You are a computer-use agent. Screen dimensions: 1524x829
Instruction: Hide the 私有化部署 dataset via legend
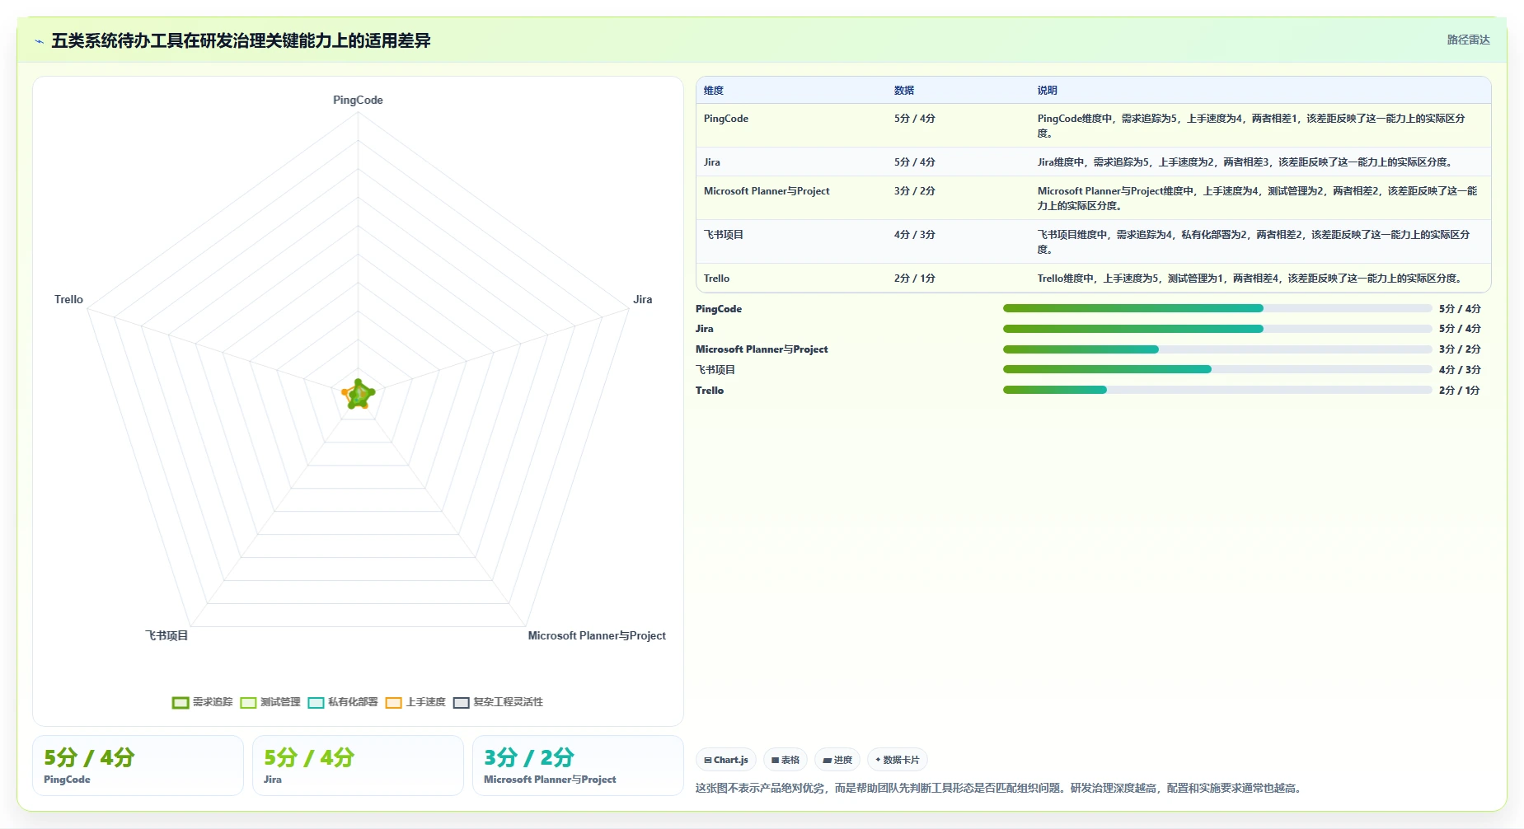[x=343, y=702]
